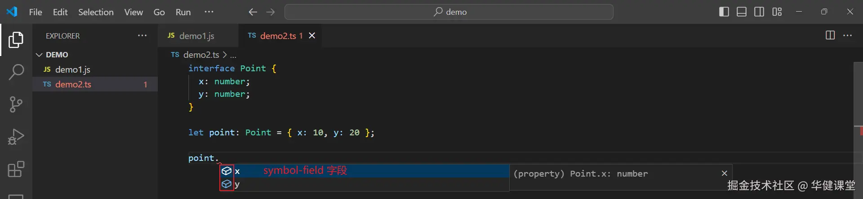Open the Customize Layout icon
The height and width of the screenshot is (199, 863).
point(777,12)
